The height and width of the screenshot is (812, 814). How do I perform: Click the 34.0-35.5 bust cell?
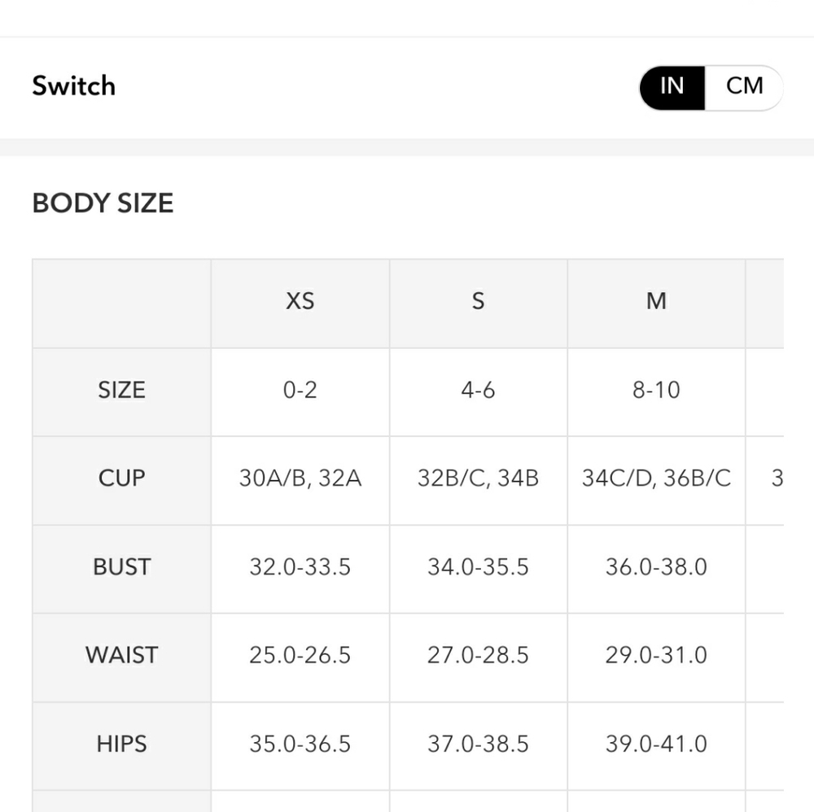[x=478, y=570]
